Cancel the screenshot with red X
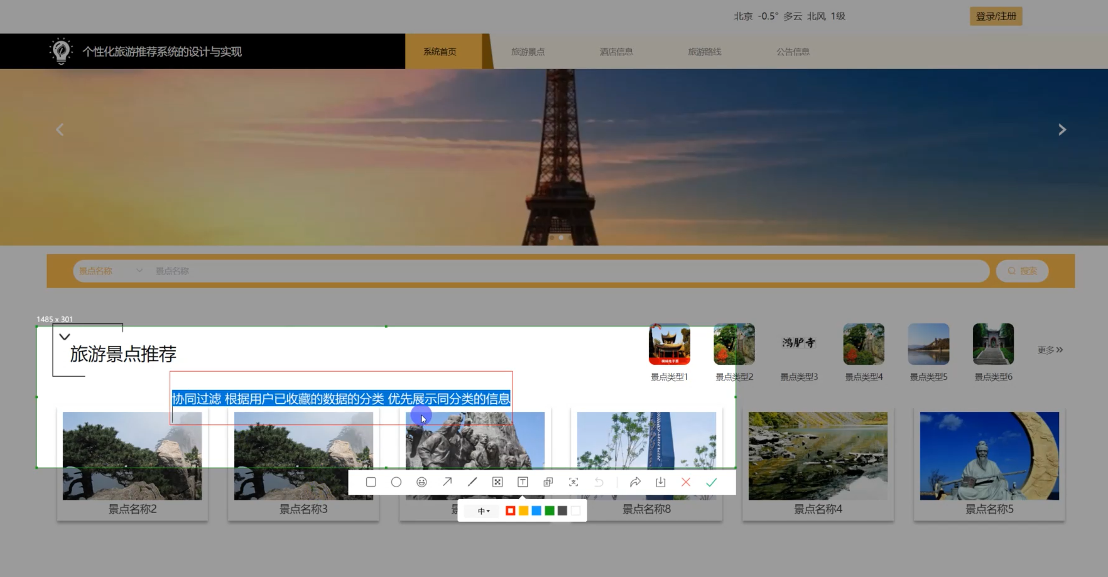 (x=686, y=482)
